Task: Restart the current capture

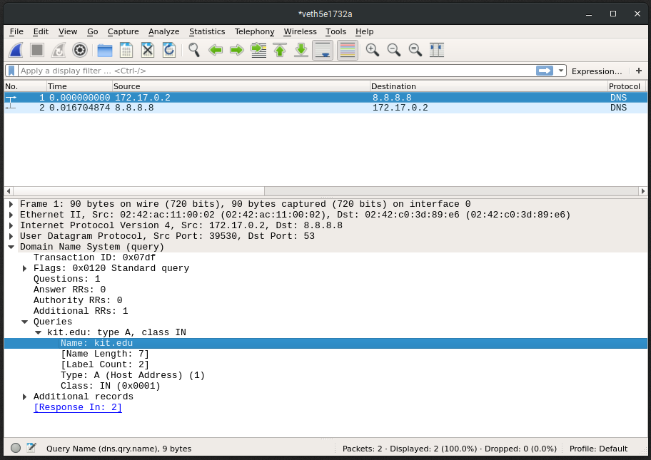Action: 59,50
